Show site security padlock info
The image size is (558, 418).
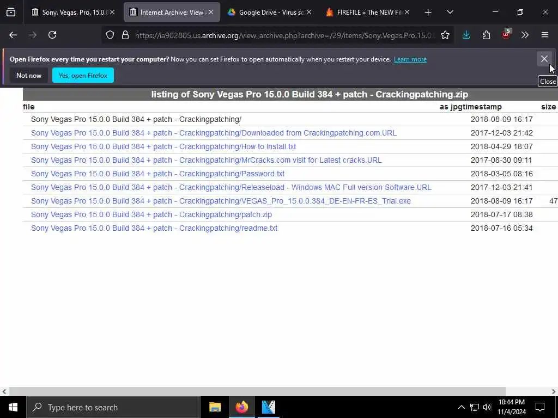click(125, 35)
